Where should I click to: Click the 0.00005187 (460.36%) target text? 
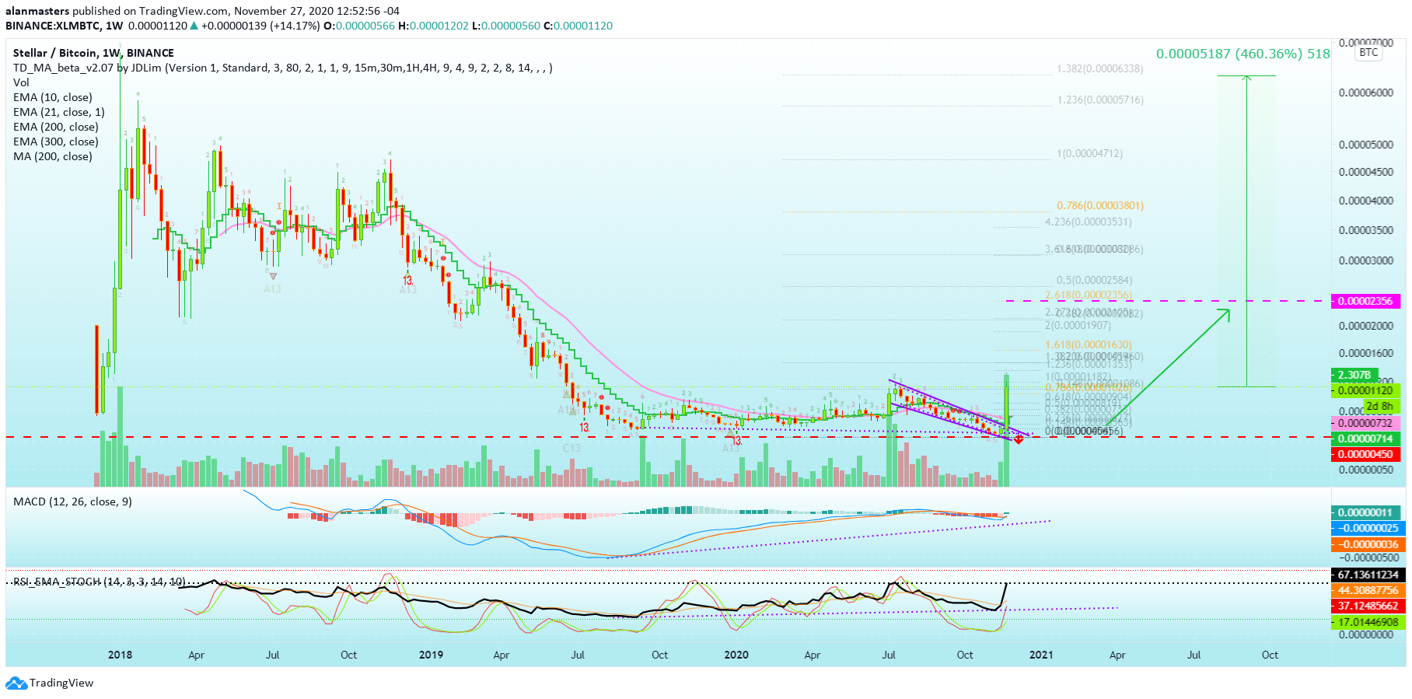point(1243,54)
